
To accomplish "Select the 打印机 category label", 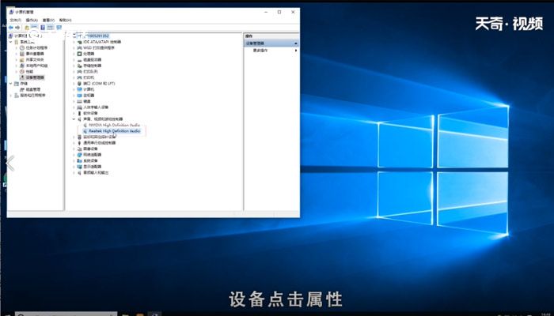I will click(89, 77).
